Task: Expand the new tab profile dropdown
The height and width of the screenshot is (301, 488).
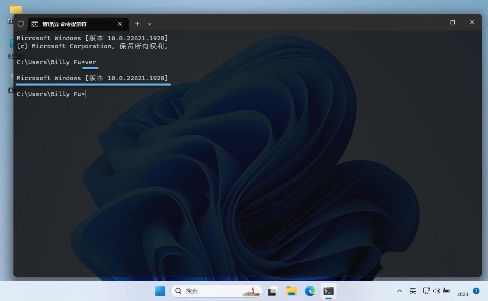Action: click(150, 24)
